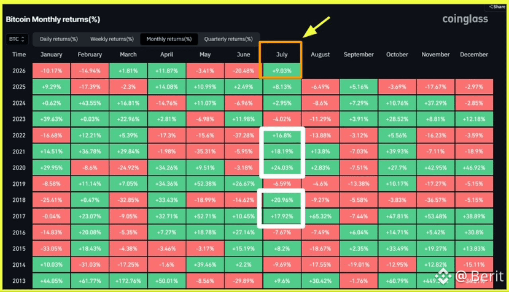509x292 pixels.
Task: Switch to Weekly returns(%) tab
Action: click(x=112, y=39)
